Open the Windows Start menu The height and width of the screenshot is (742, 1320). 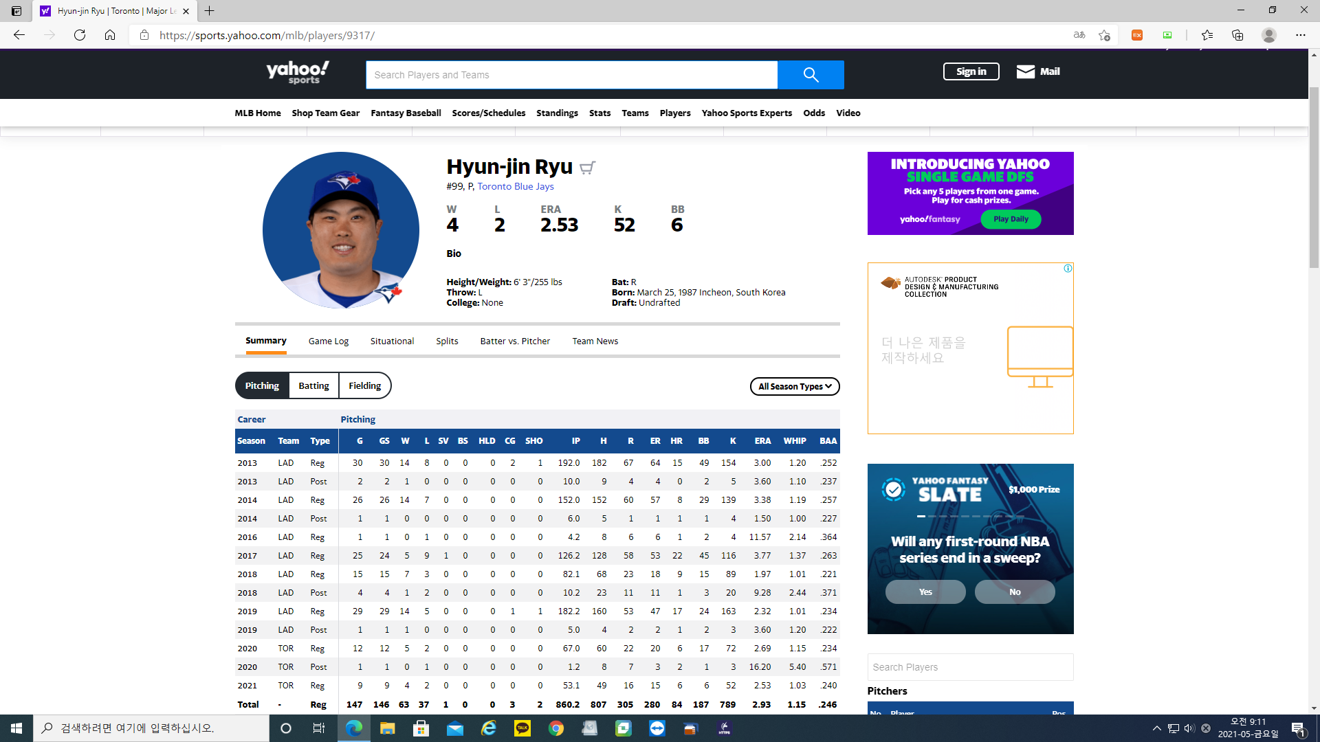tap(16, 728)
